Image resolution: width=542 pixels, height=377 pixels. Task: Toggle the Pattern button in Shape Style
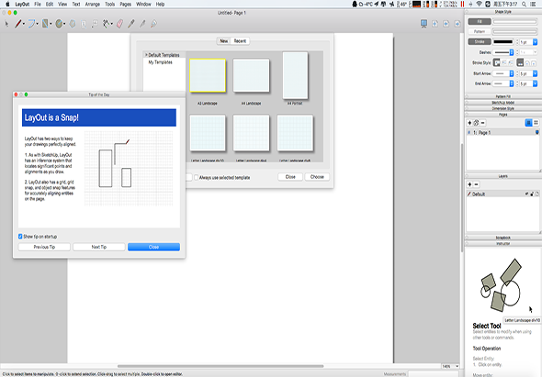(x=480, y=32)
